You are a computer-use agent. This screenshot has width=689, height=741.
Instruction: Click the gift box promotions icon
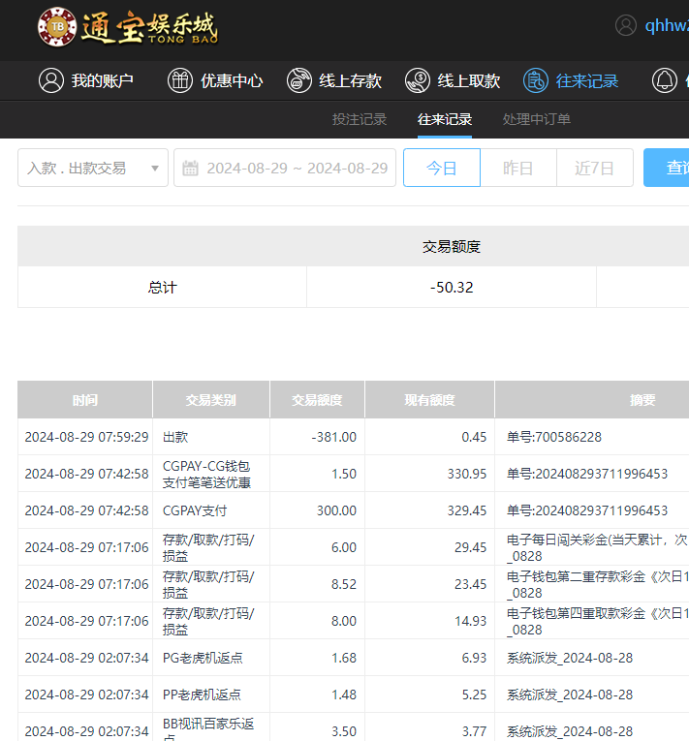pos(179,80)
